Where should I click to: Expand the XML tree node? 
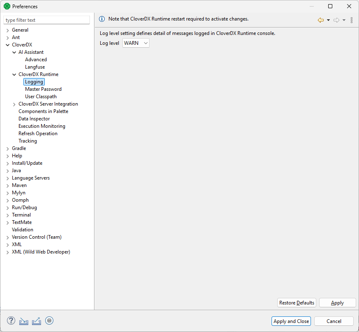7,245
